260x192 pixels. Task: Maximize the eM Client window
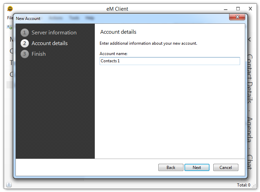click(238, 9)
